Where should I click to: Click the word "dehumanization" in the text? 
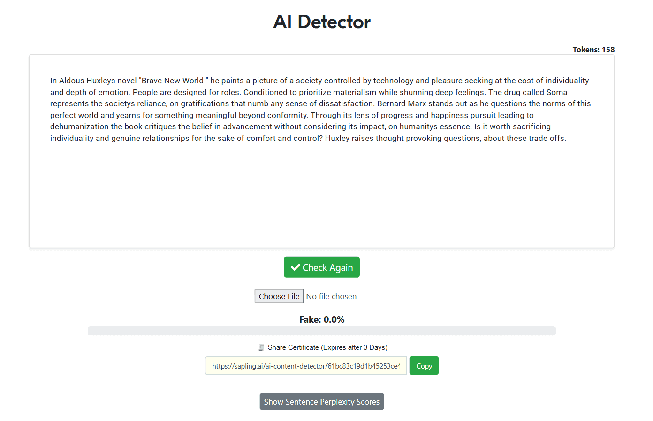[79, 126]
